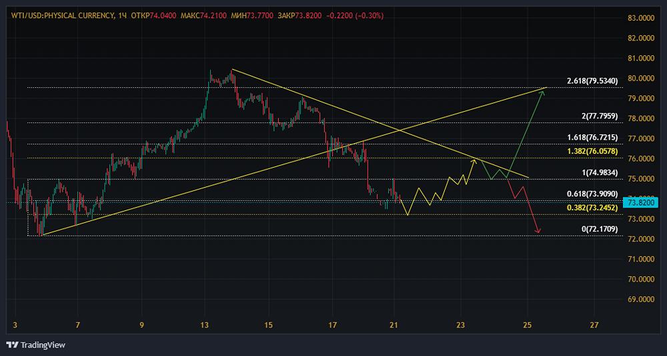The width and height of the screenshot is (667, 356).
Task: Click the 78.0000 price axis label
Action: (x=641, y=118)
